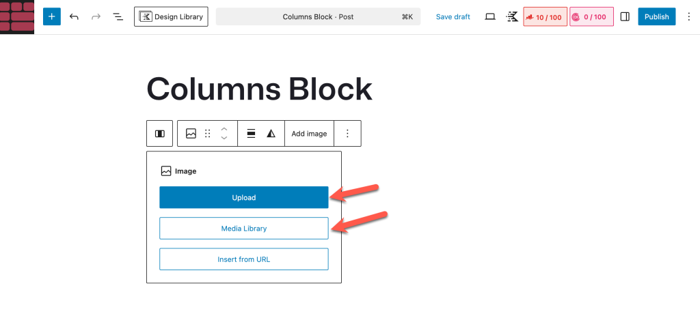
Task: Toggle the Settings sidebar panel
Action: pos(625,16)
